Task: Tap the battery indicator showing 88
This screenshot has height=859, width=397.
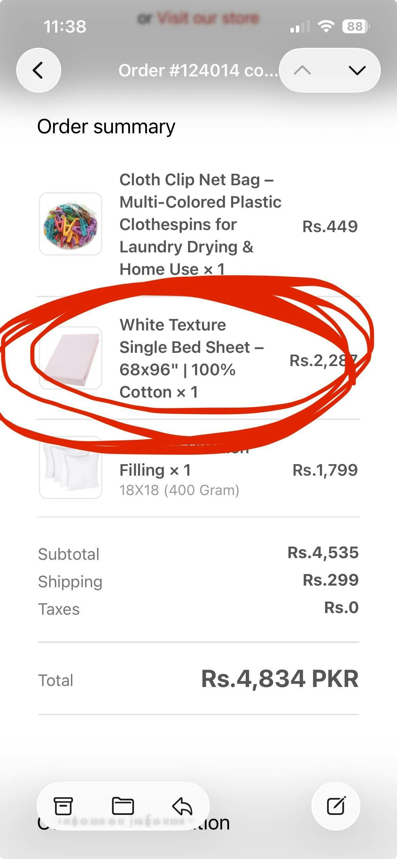Action: click(356, 26)
